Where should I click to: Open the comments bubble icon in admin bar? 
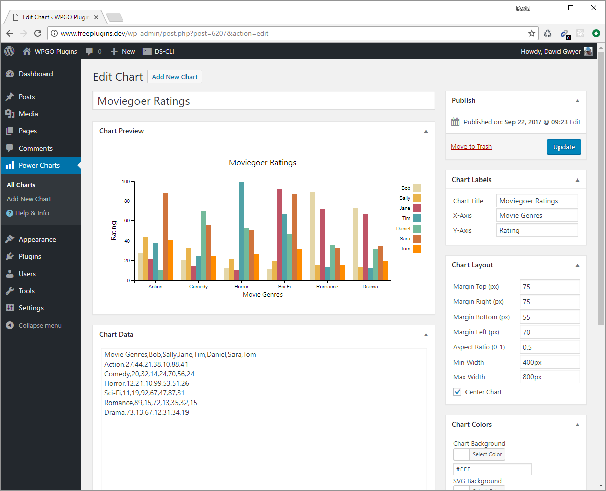click(89, 51)
